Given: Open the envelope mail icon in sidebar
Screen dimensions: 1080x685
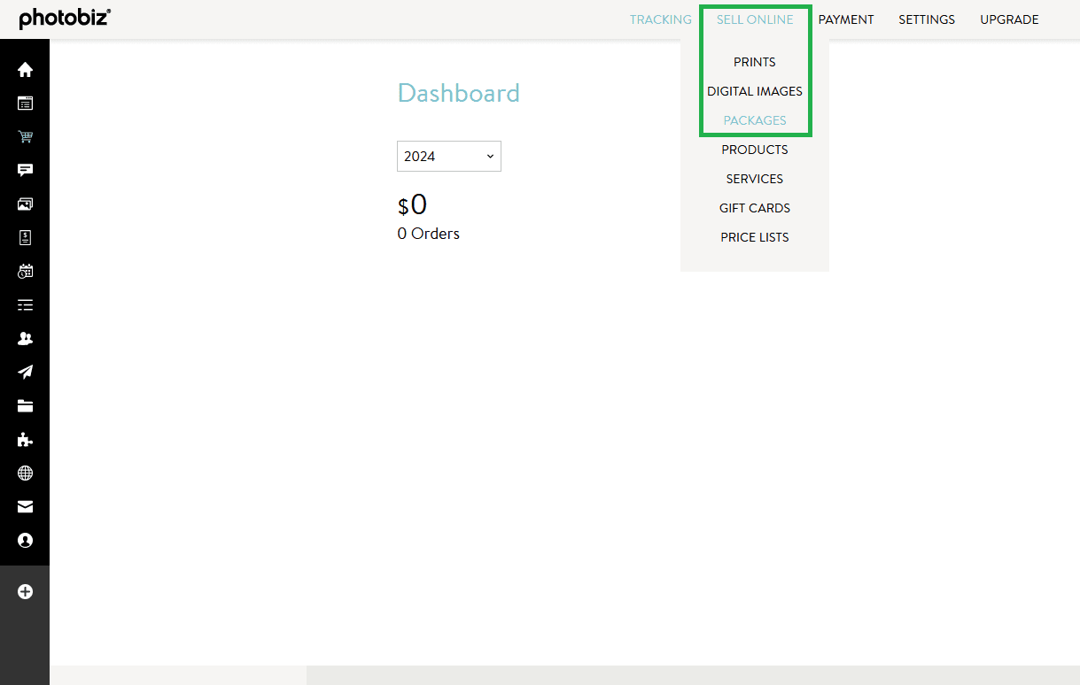Looking at the screenshot, I should [x=25, y=507].
